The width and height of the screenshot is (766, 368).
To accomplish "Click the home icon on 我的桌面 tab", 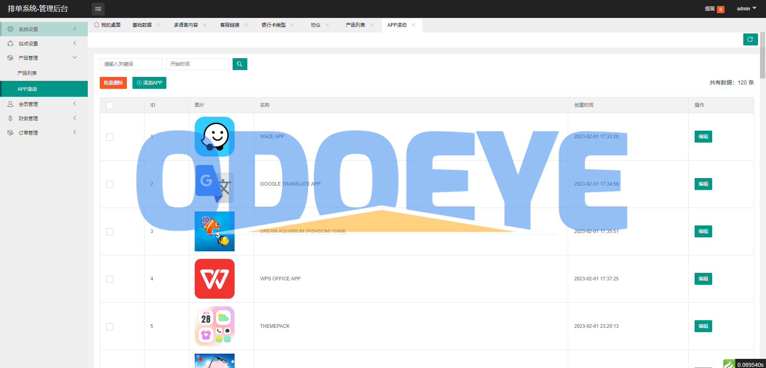I will 97,25.
